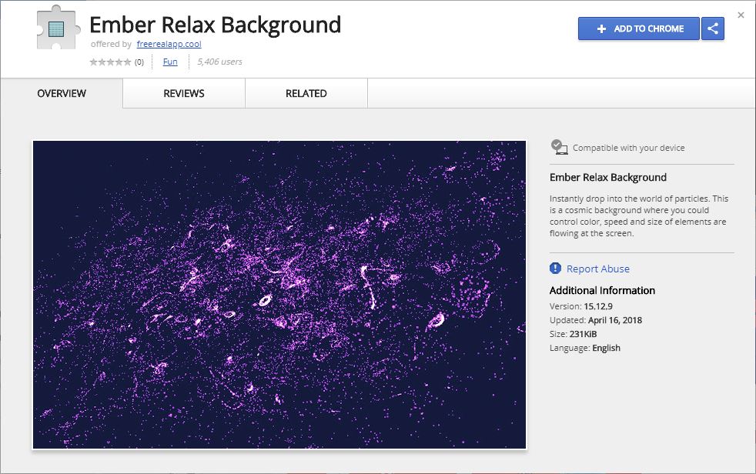Click the rating count '(0)'
Screen dimensions: 756x474
139,62
